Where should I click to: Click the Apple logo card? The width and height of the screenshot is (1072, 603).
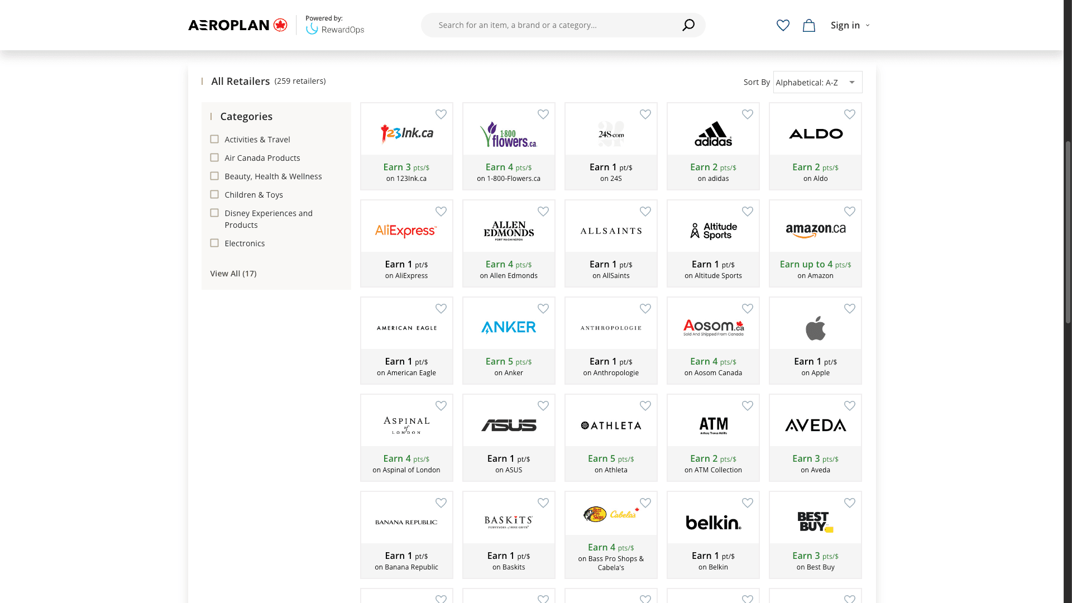tap(815, 328)
